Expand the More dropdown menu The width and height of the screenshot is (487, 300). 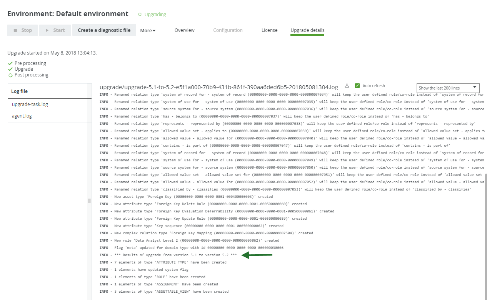(x=148, y=31)
